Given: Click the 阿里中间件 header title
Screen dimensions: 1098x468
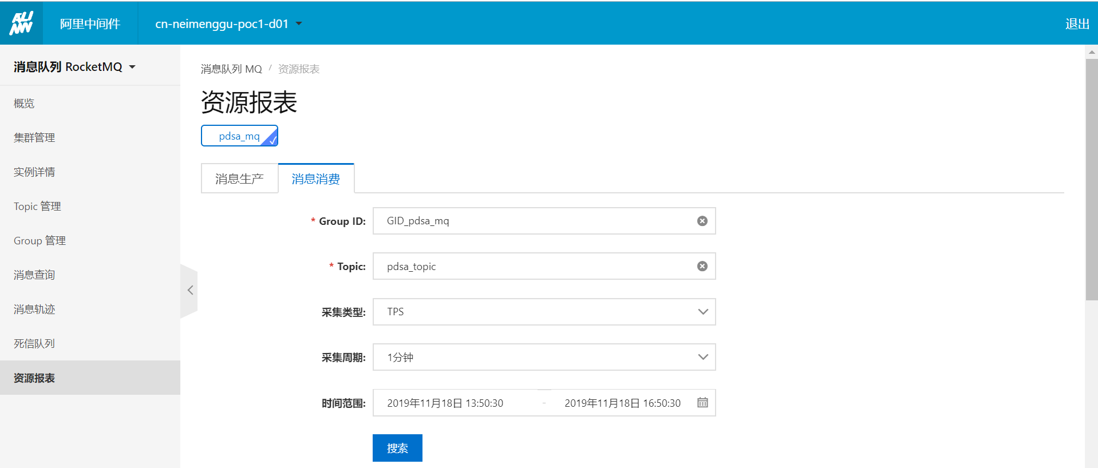Looking at the screenshot, I should 90,23.
